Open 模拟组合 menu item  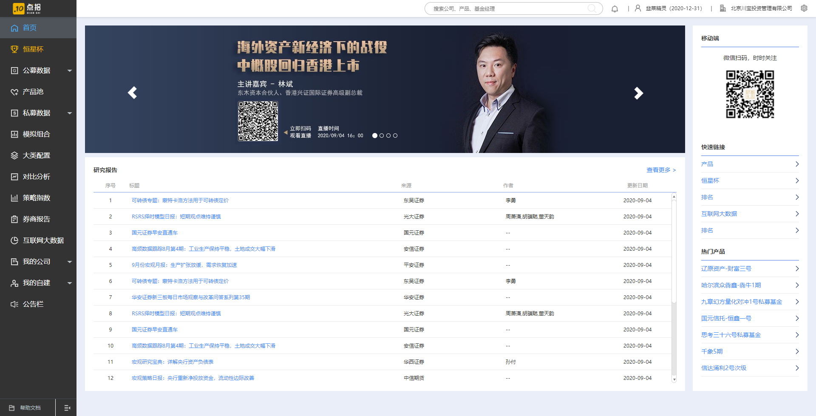[38, 134]
